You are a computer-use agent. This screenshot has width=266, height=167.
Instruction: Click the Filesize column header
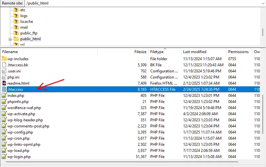140,52
